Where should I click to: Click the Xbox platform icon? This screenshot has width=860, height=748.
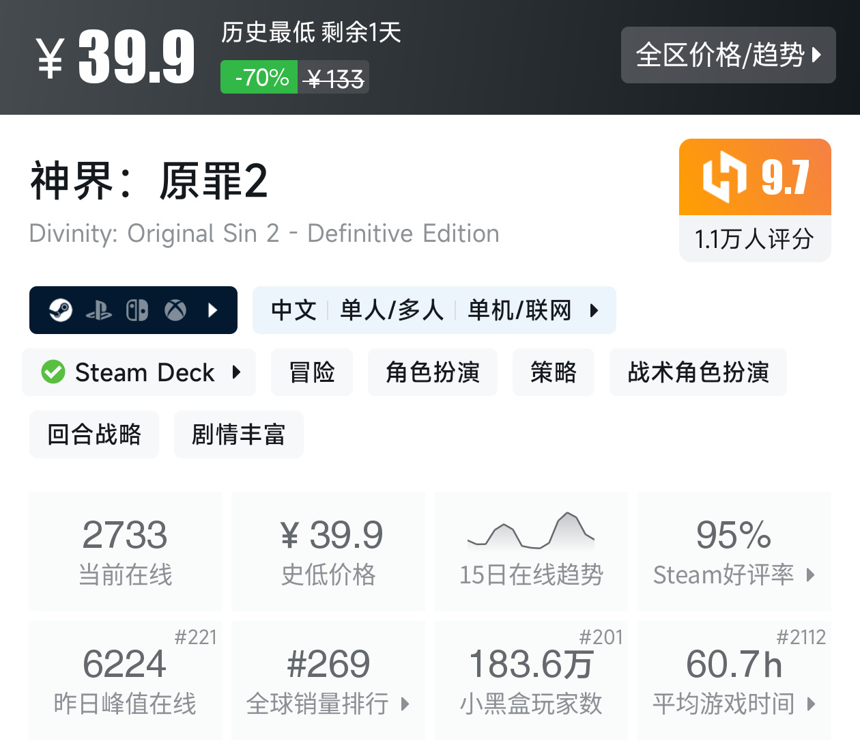point(175,311)
